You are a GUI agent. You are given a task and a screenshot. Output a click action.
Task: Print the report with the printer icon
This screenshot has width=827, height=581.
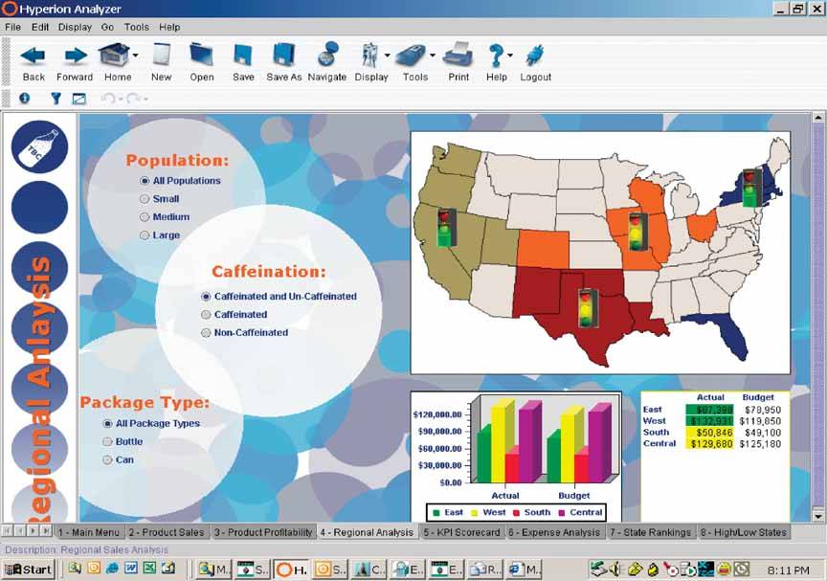coord(458,55)
